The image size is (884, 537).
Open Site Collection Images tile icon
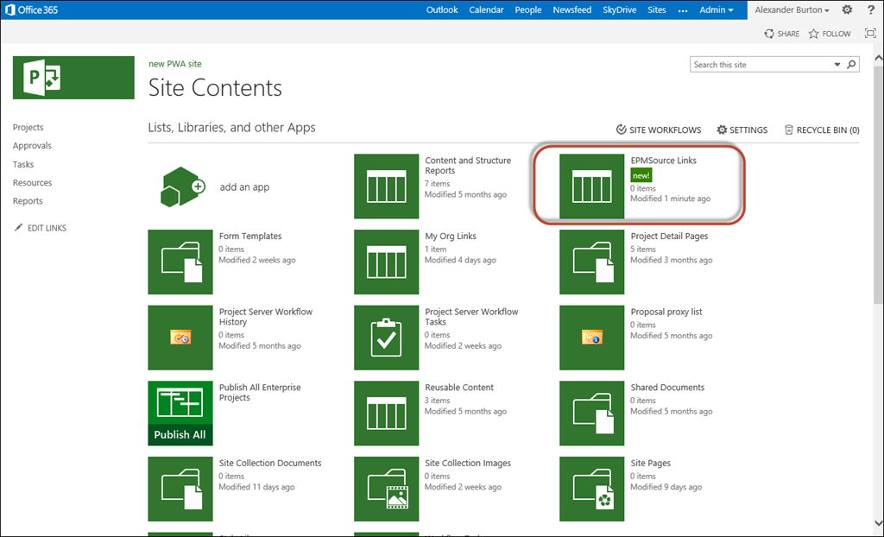pyautogui.click(x=386, y=489)
